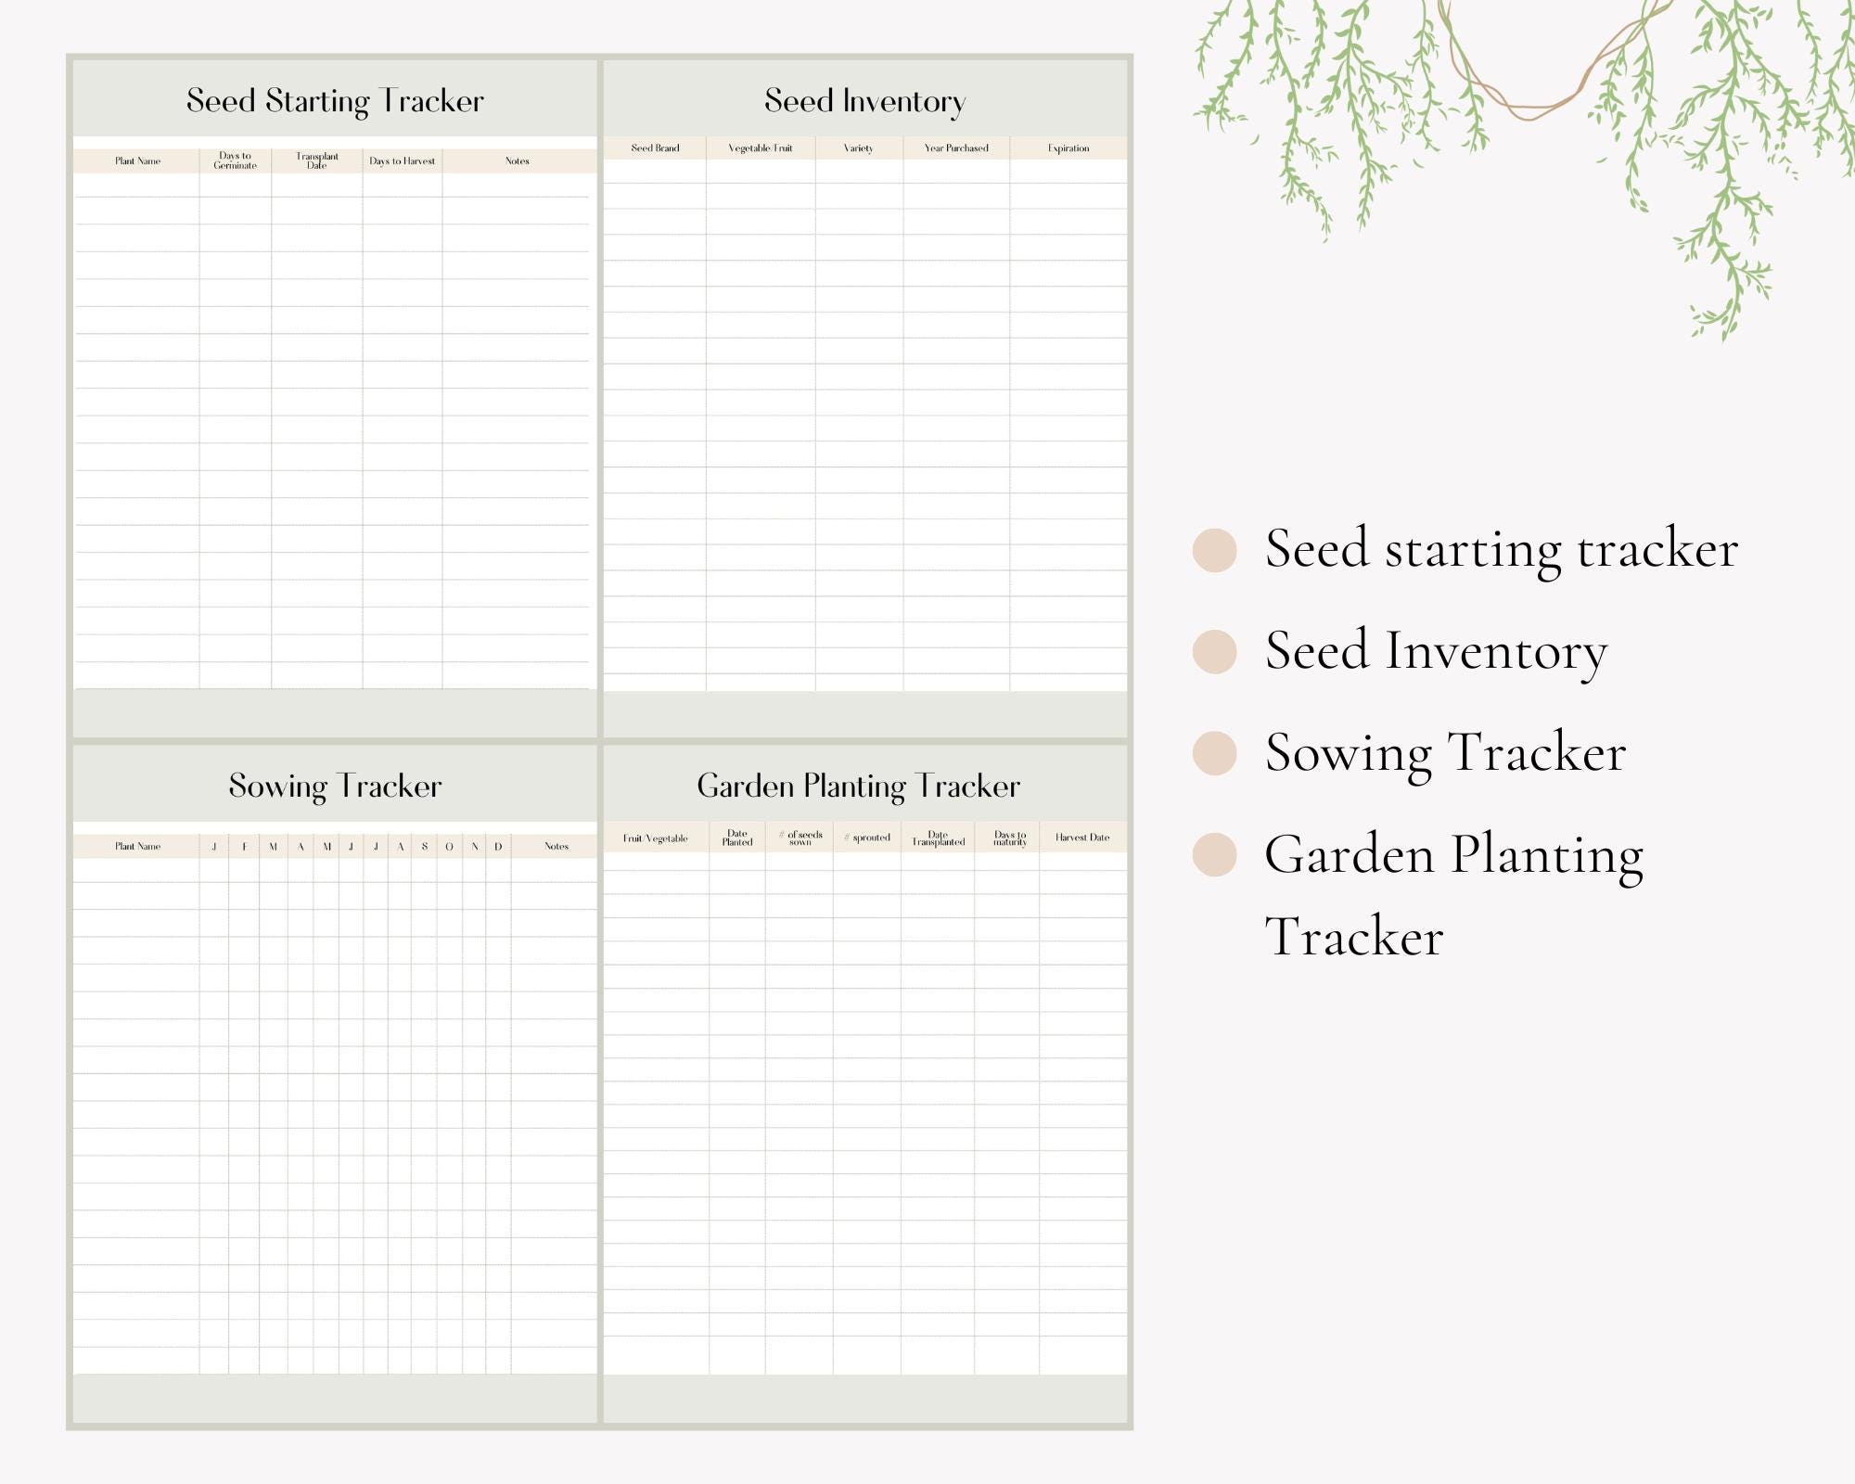Select Vegetable/Fruit header in Seed Inventory
The height and width of the screenshot is (1484, 1855).
click(761, 148)
